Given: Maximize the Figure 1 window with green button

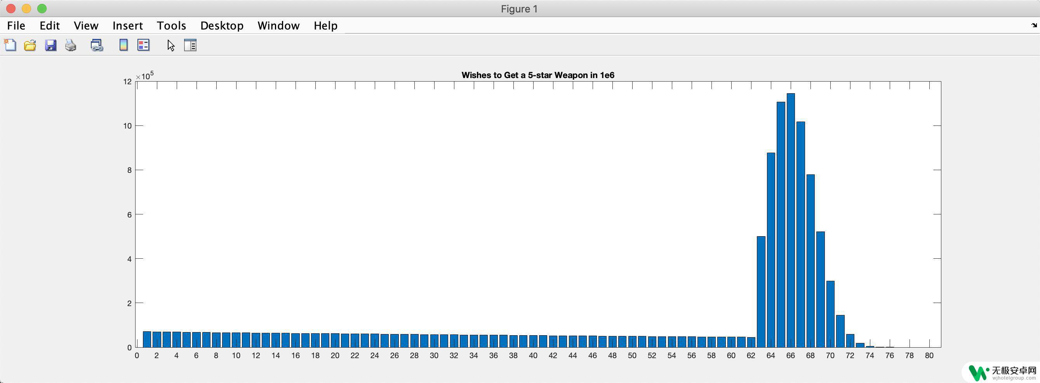Looking at the screenshot, I should pos(42,9).
